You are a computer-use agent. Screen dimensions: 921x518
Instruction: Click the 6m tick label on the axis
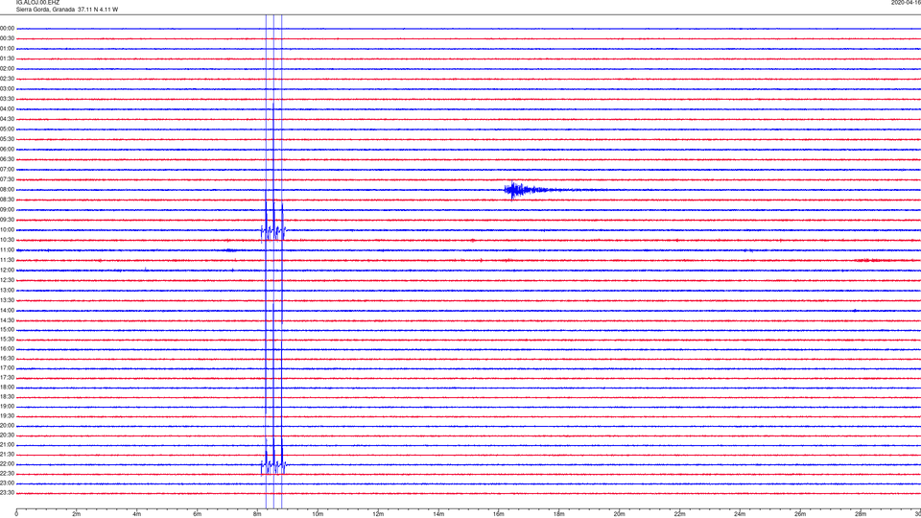click(x=197, y=514)
